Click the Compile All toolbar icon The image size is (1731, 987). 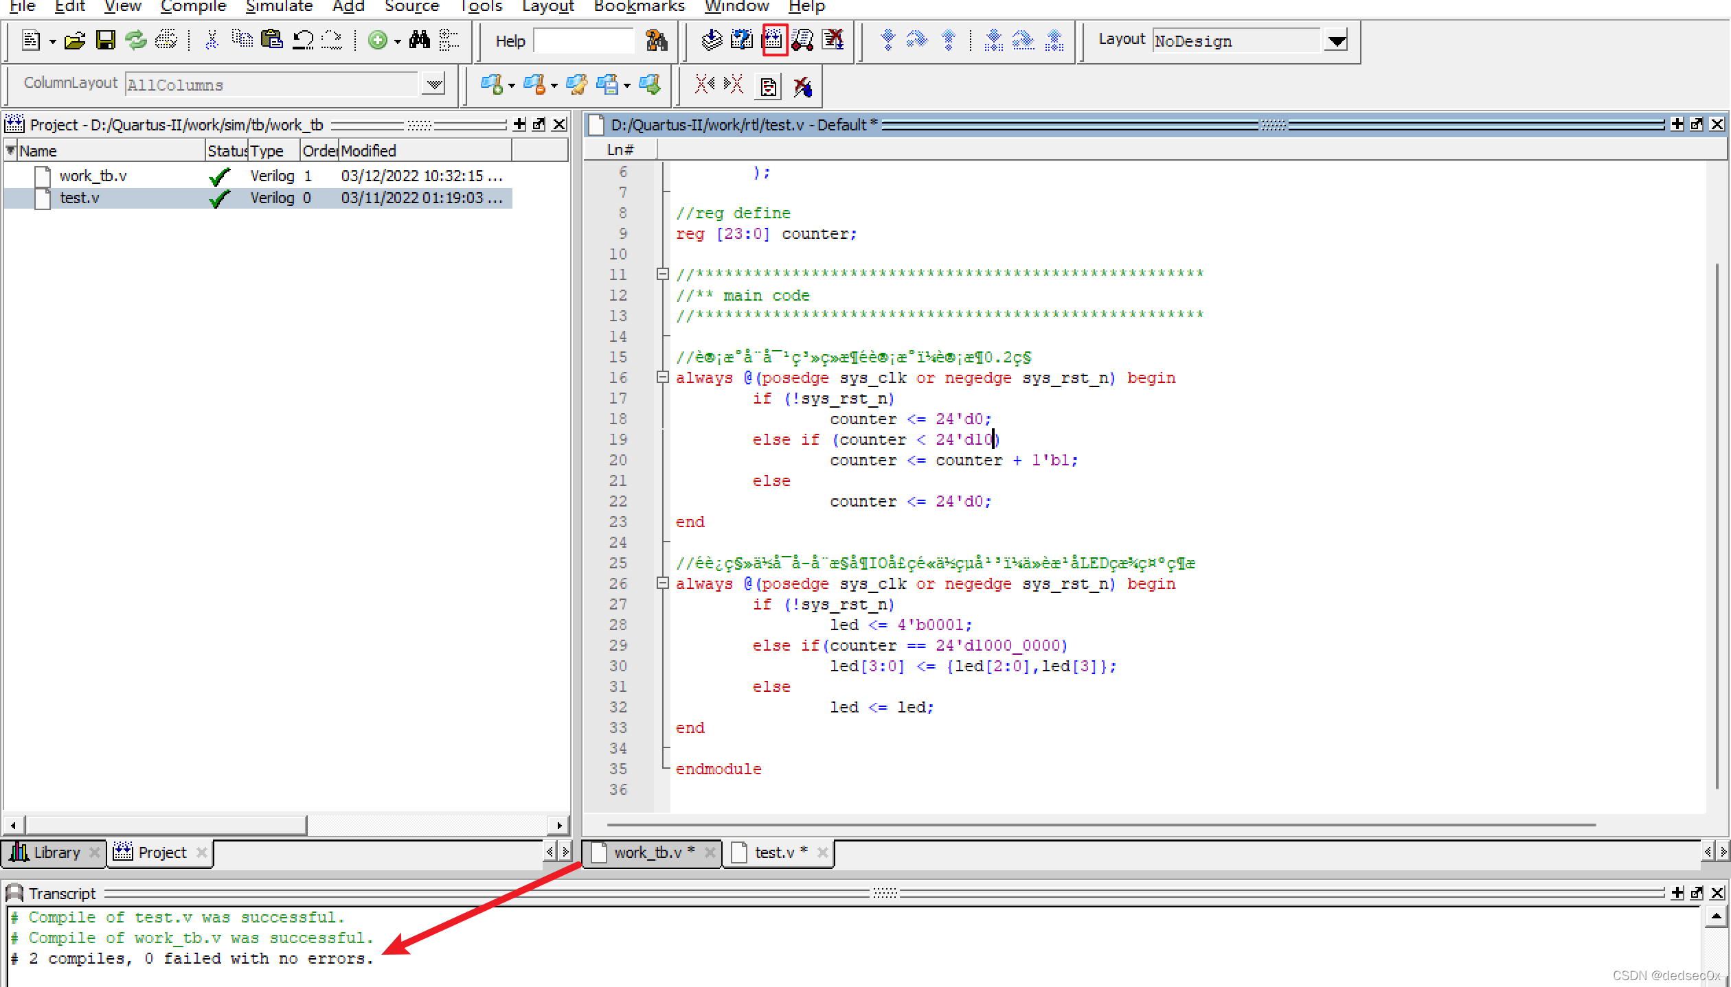pos(774,40)
